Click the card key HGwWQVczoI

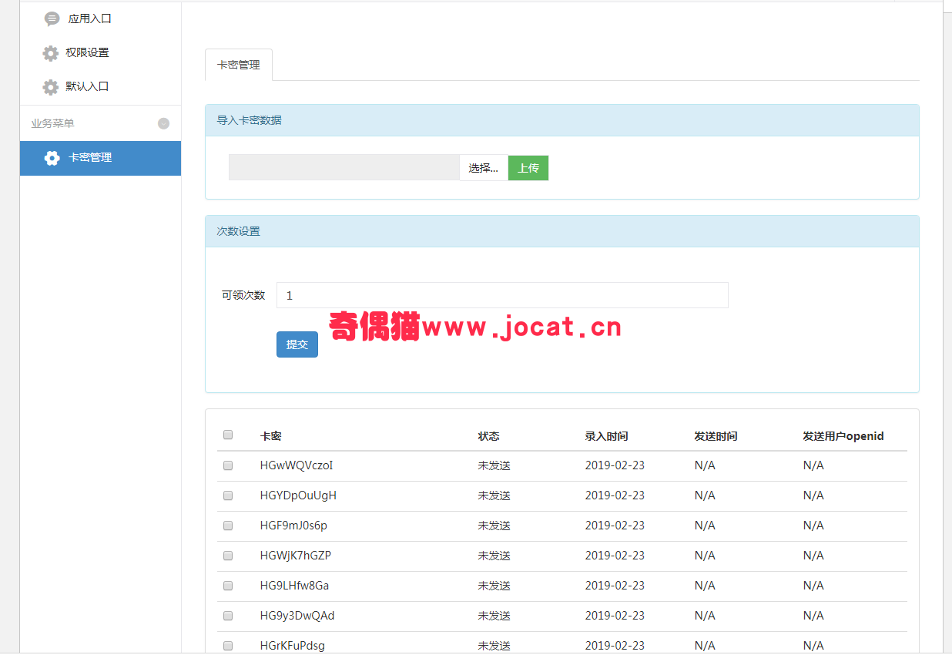click(x=297, y=465)
